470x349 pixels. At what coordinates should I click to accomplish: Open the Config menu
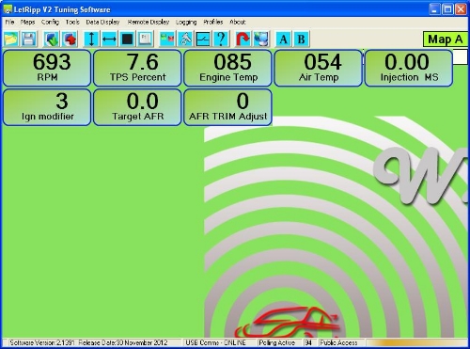pyautogui.click(x=50, y=22)
